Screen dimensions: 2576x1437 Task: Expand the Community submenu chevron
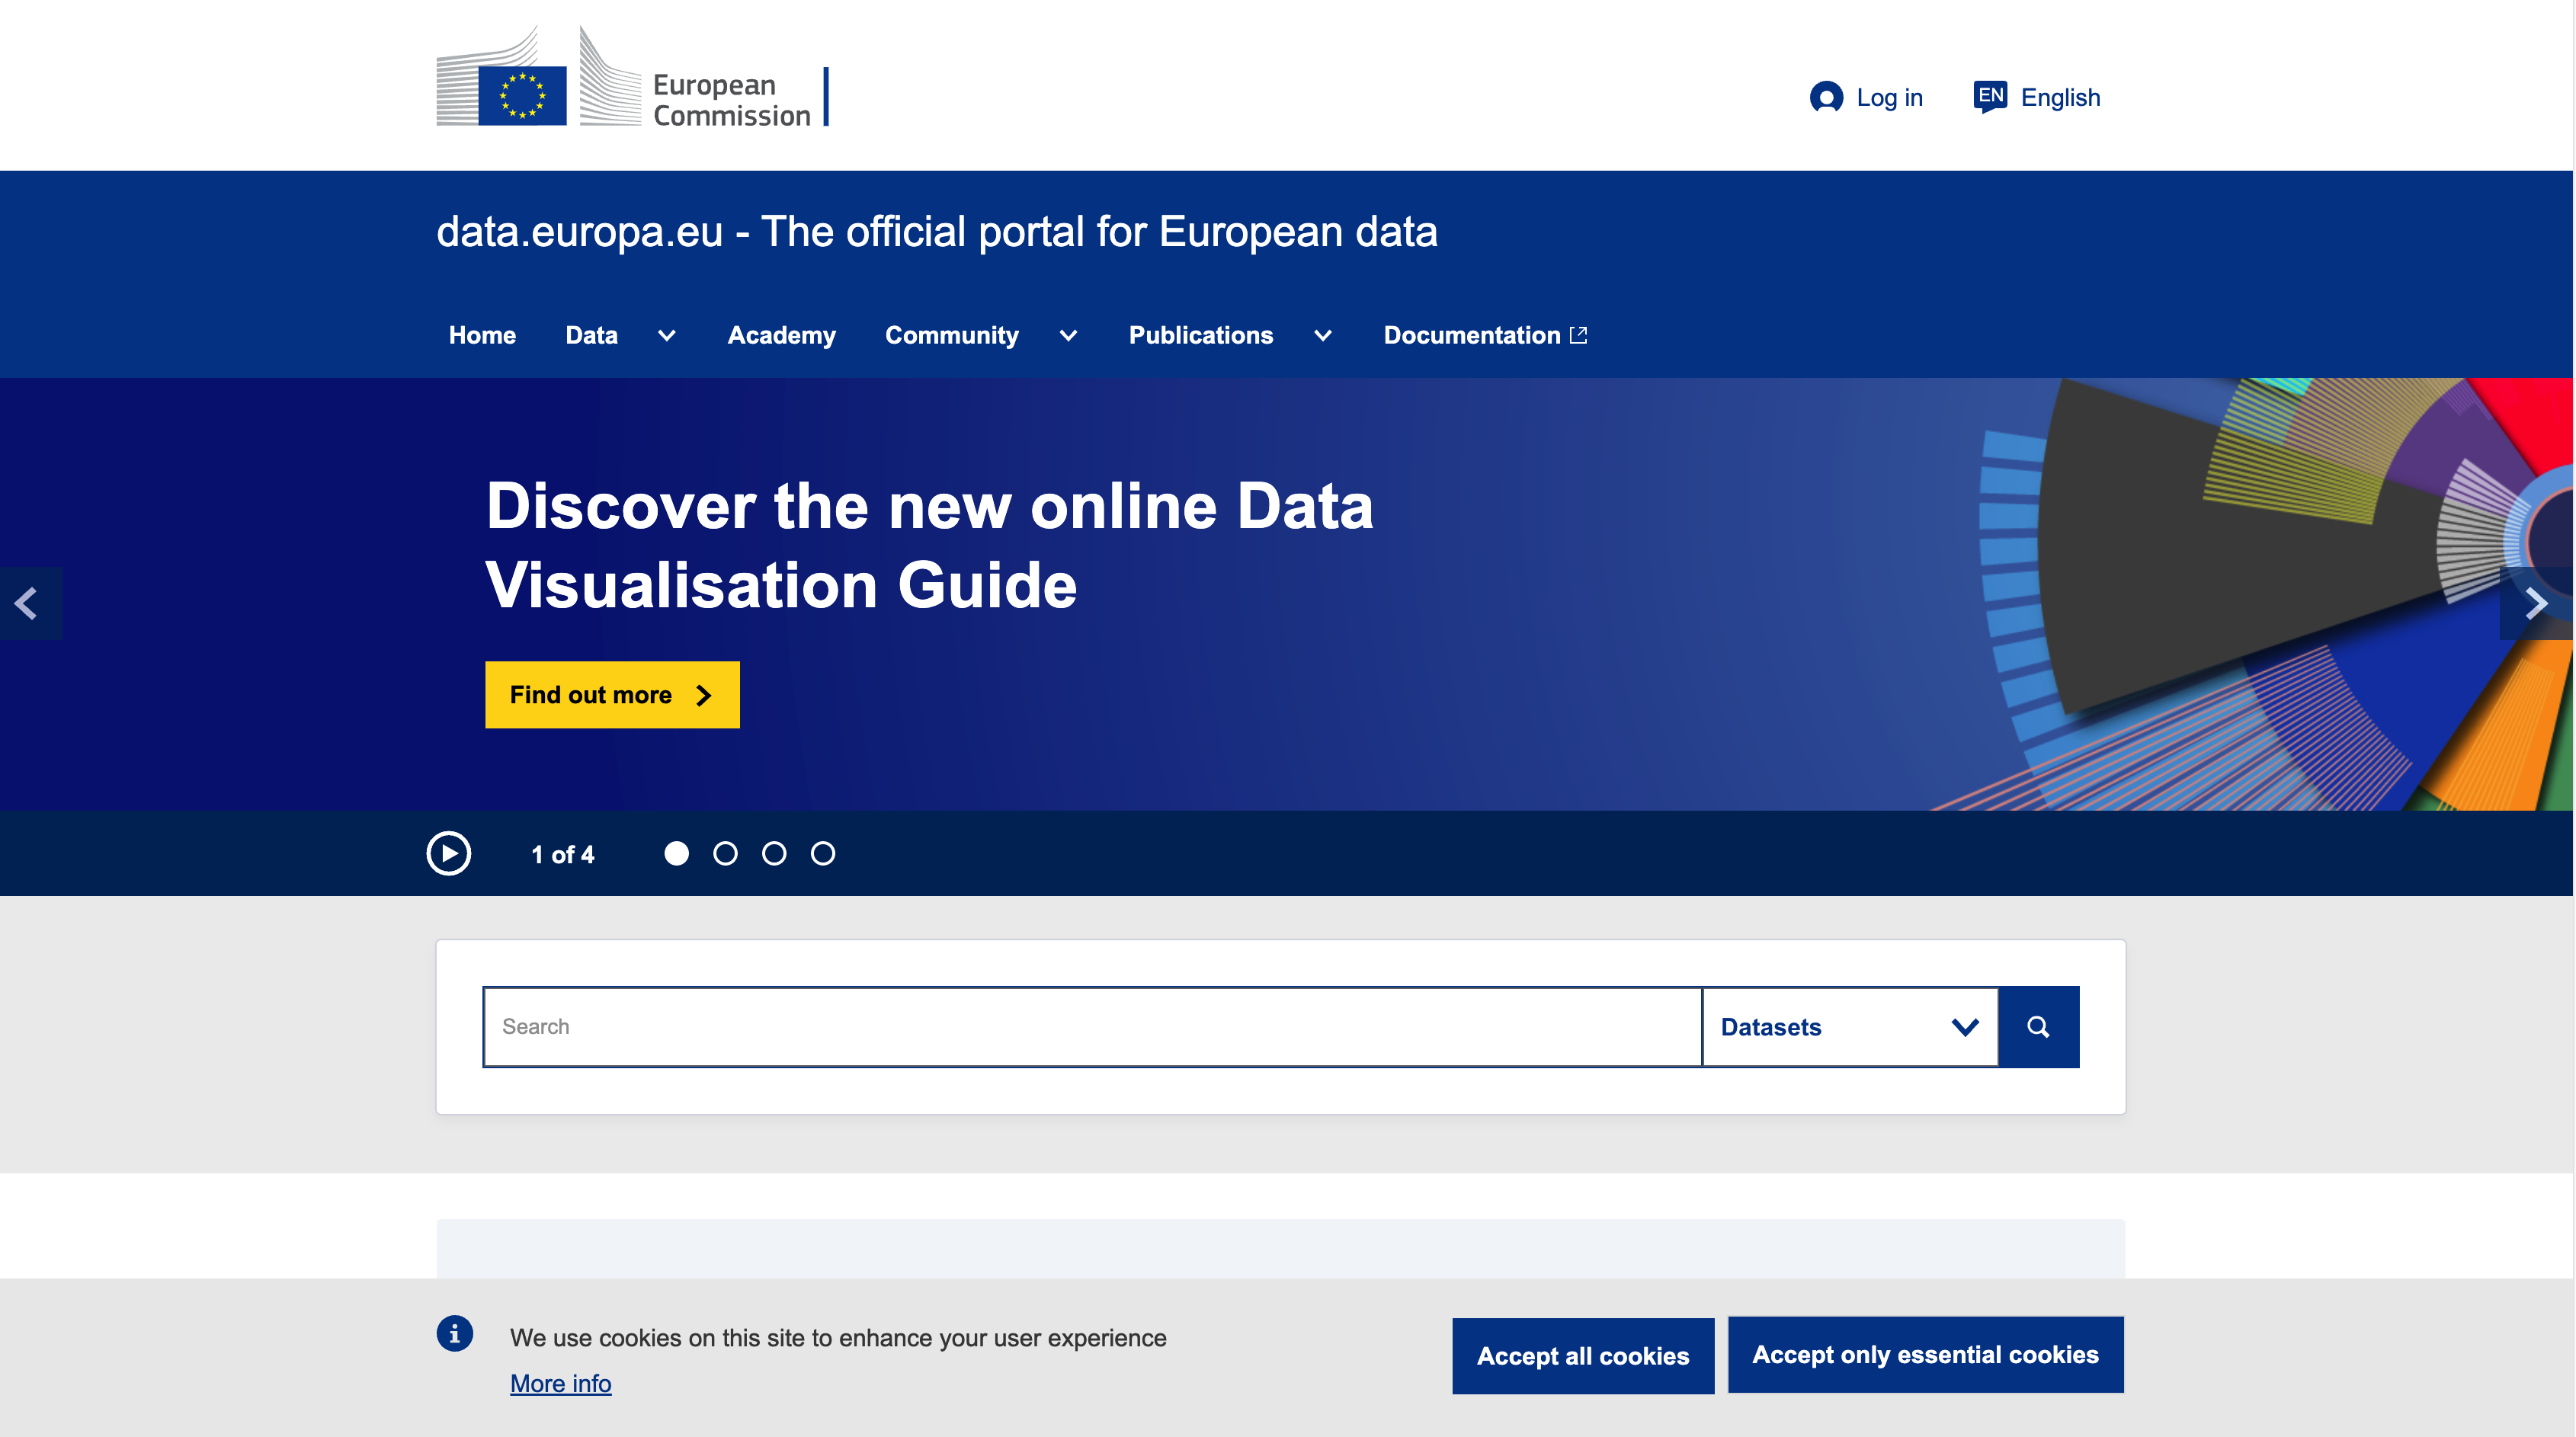1068,336
